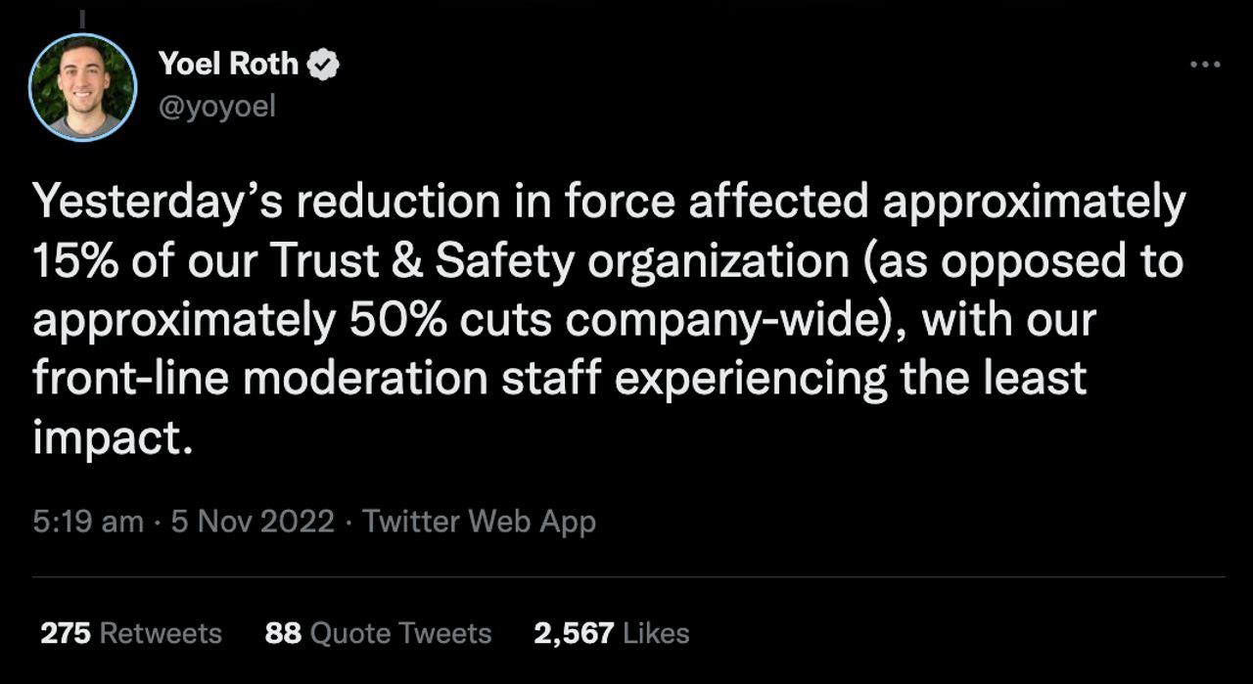Click the 5:19 am timestamp
Image resolution: width=1253 pixels, height=684 pixels.
[x=88, y=522]
